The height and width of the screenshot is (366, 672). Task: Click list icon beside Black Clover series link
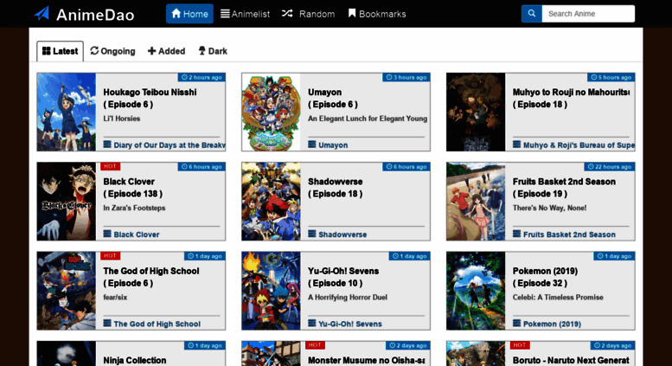pos(107,234)
